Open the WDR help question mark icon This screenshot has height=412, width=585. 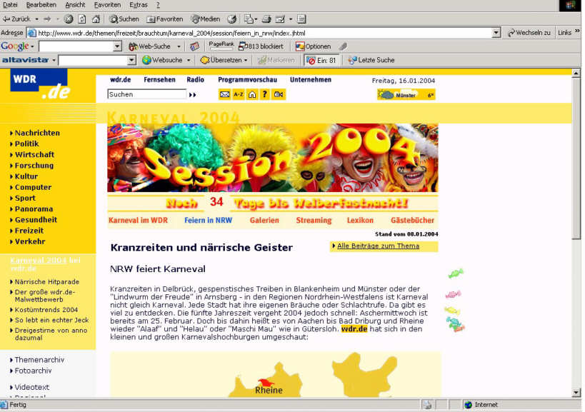[265, 94]
